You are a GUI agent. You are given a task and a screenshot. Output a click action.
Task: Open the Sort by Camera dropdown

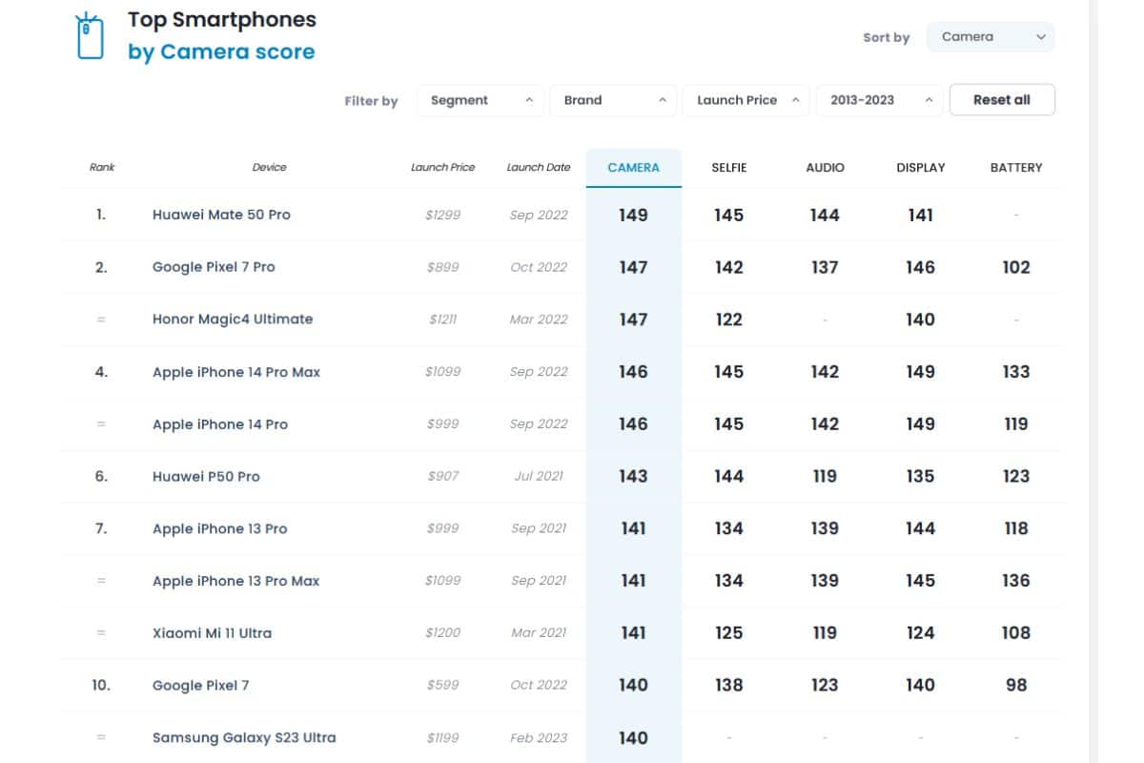[x=991, y=37]
